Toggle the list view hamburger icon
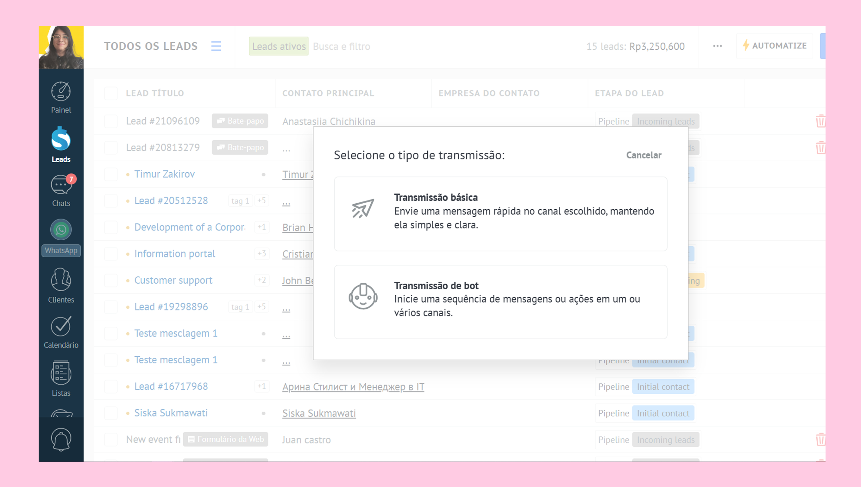Viewport: 861px width, 487px height. [x=216, y=46]
